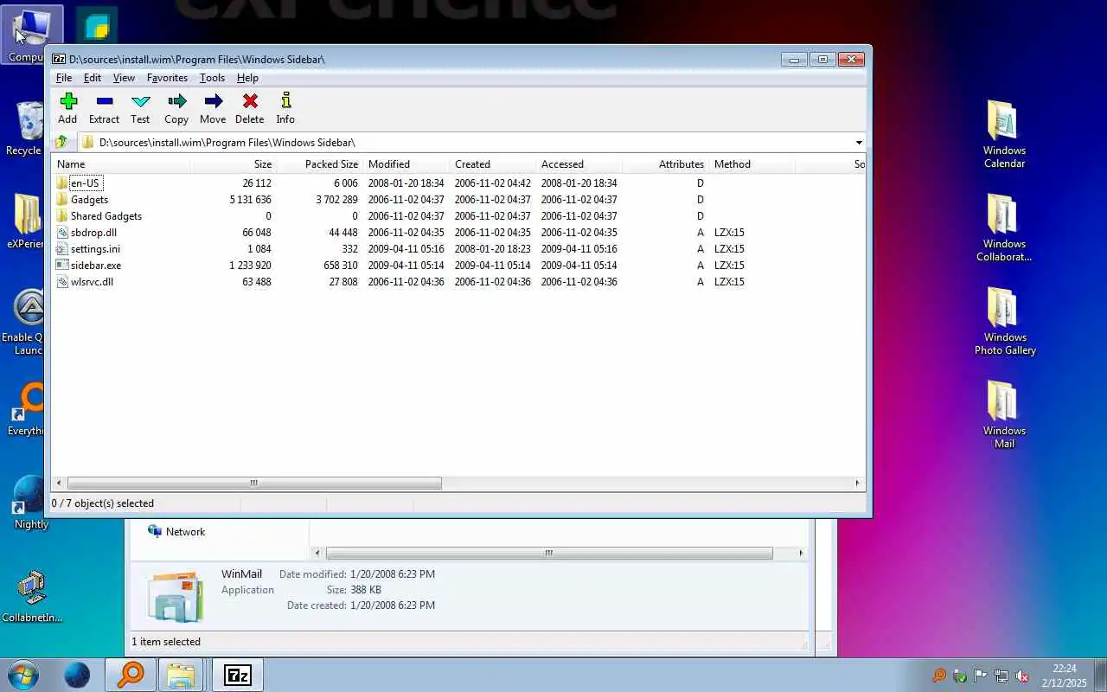
Task: Select the Shared Gadgets folder icon
Action: click(62, 215)
